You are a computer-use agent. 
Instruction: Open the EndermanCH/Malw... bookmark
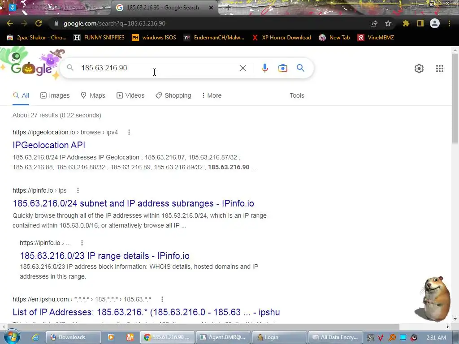click(x=214, y=38)
